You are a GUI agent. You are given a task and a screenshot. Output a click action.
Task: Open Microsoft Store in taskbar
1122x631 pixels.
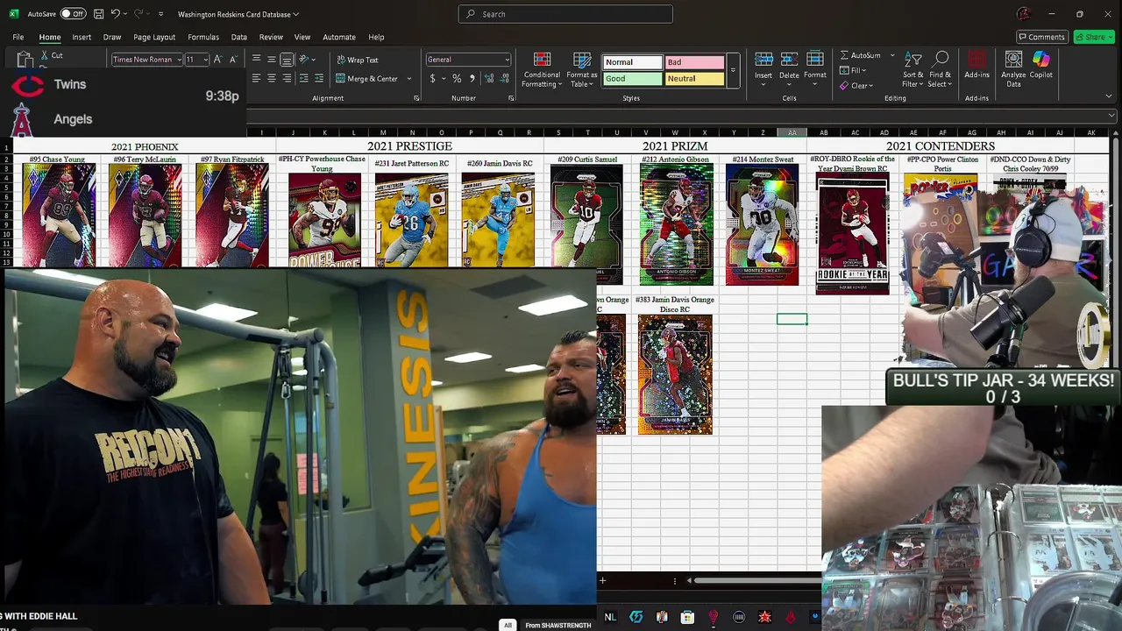pyautogui.click(x=687, y=617)
